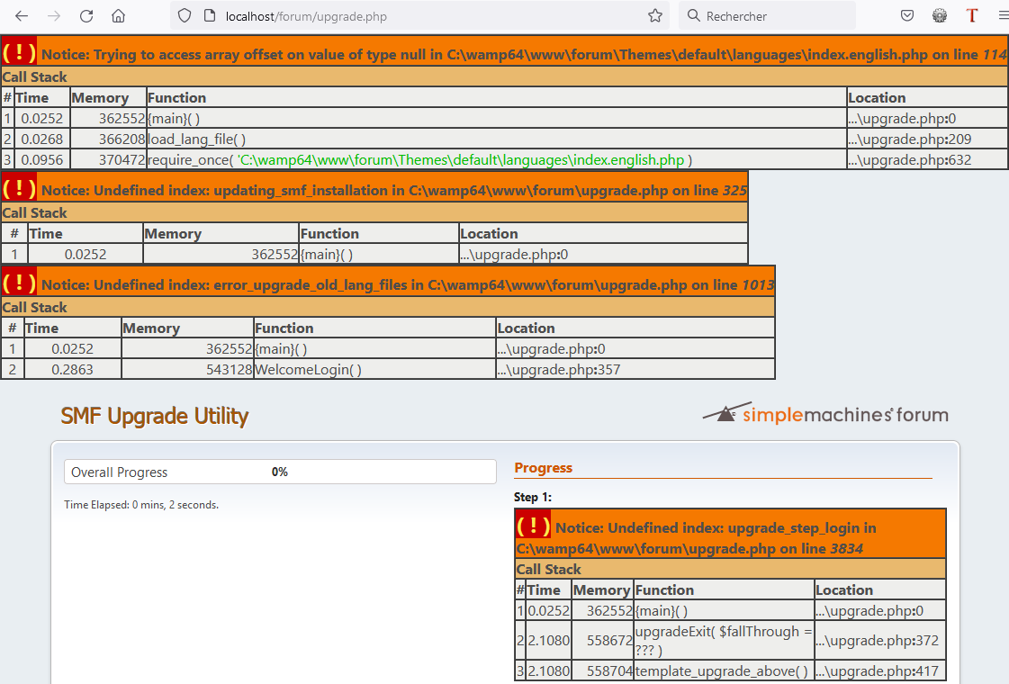Click the 'upgradeExit( $fallThrough = ??? )' function cell
Screen dimensions: 1009x684
click(724, 640)
